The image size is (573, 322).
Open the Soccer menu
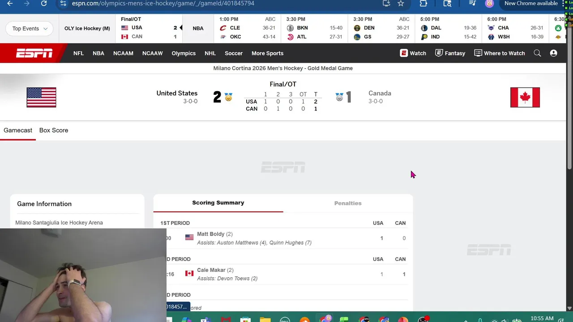click(x=234, y=53)
